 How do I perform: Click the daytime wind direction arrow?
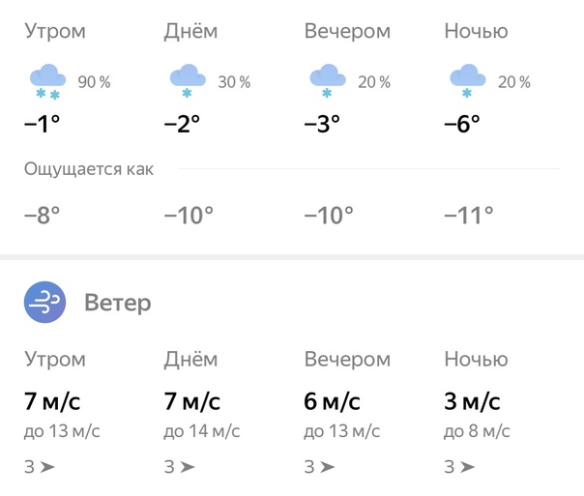click(188, 467)
